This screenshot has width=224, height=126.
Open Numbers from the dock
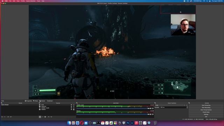111,123
